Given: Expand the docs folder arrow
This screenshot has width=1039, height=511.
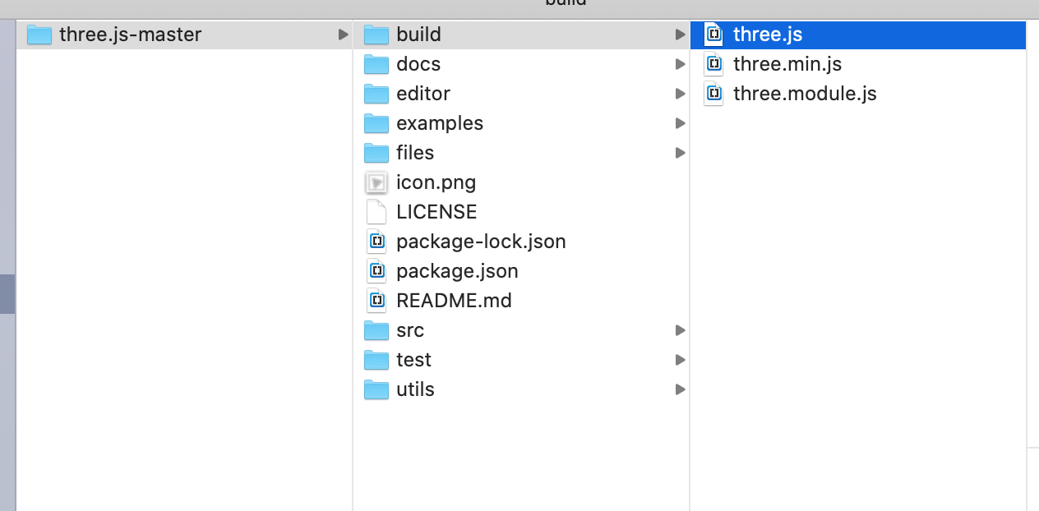Looking at the screenshot, I should [680, 64].
